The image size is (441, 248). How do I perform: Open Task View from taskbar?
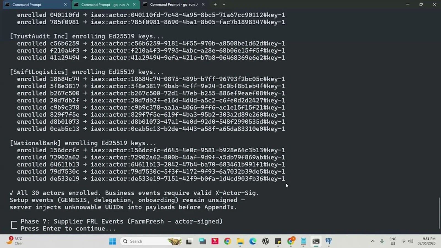coord(189,241)
